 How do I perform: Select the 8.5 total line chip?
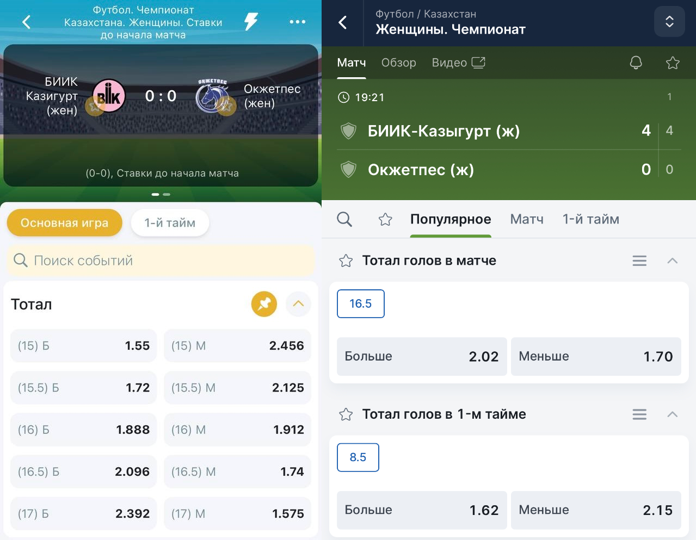[x=358, y=457]
